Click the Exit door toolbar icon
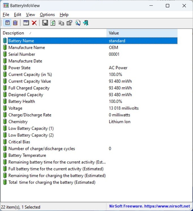Image resolution: width=193 pixels, height=211 pixels. pyautogui.click(x=86, y=23)
